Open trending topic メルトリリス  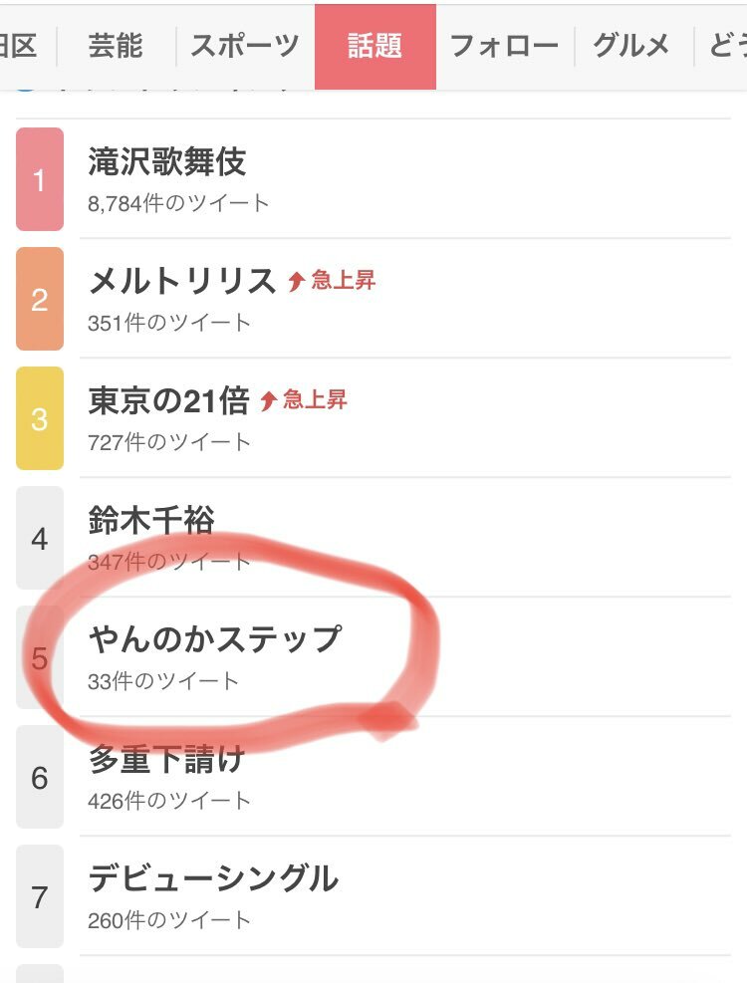pyautogui.click(x=182, y=281)
